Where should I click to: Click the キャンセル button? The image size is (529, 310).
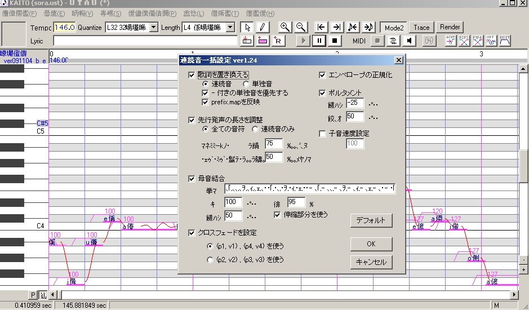(371, 262)
